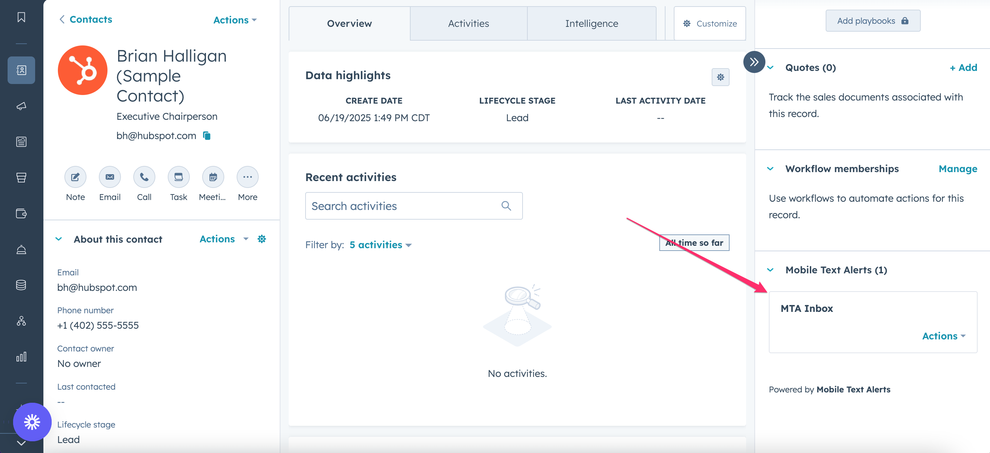The width and height of the screenshot is (990, 453).
Task: Create a Note for this contact
Action: pyautogui.click(x=75, y=177)
